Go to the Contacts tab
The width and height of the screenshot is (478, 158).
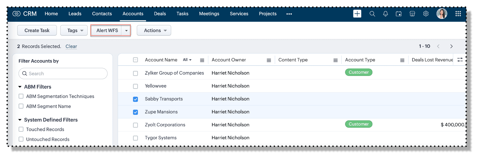[x=102, y=14]
